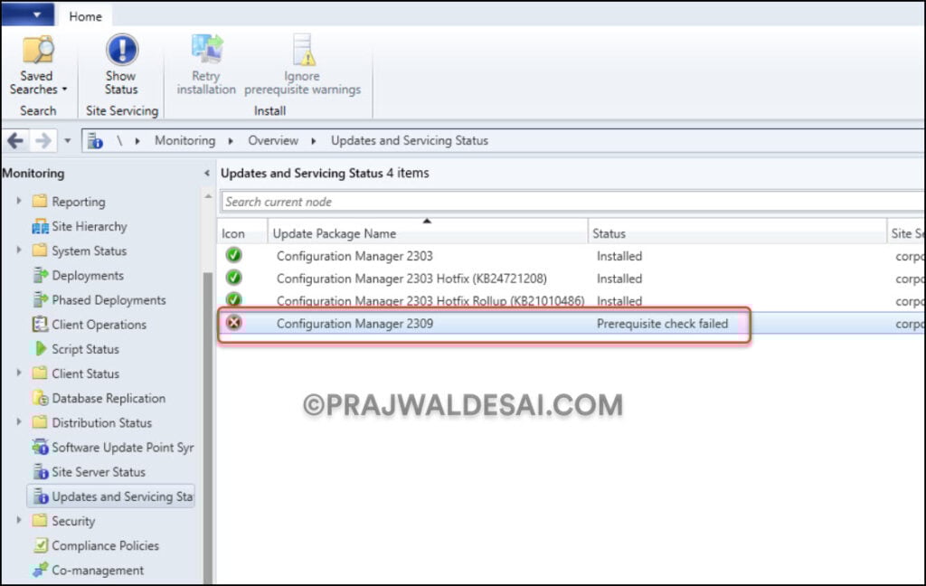926x586 pixels.
Task: Expand the arrow after Monitoring in breadcrumb
Action: (231, 140)
